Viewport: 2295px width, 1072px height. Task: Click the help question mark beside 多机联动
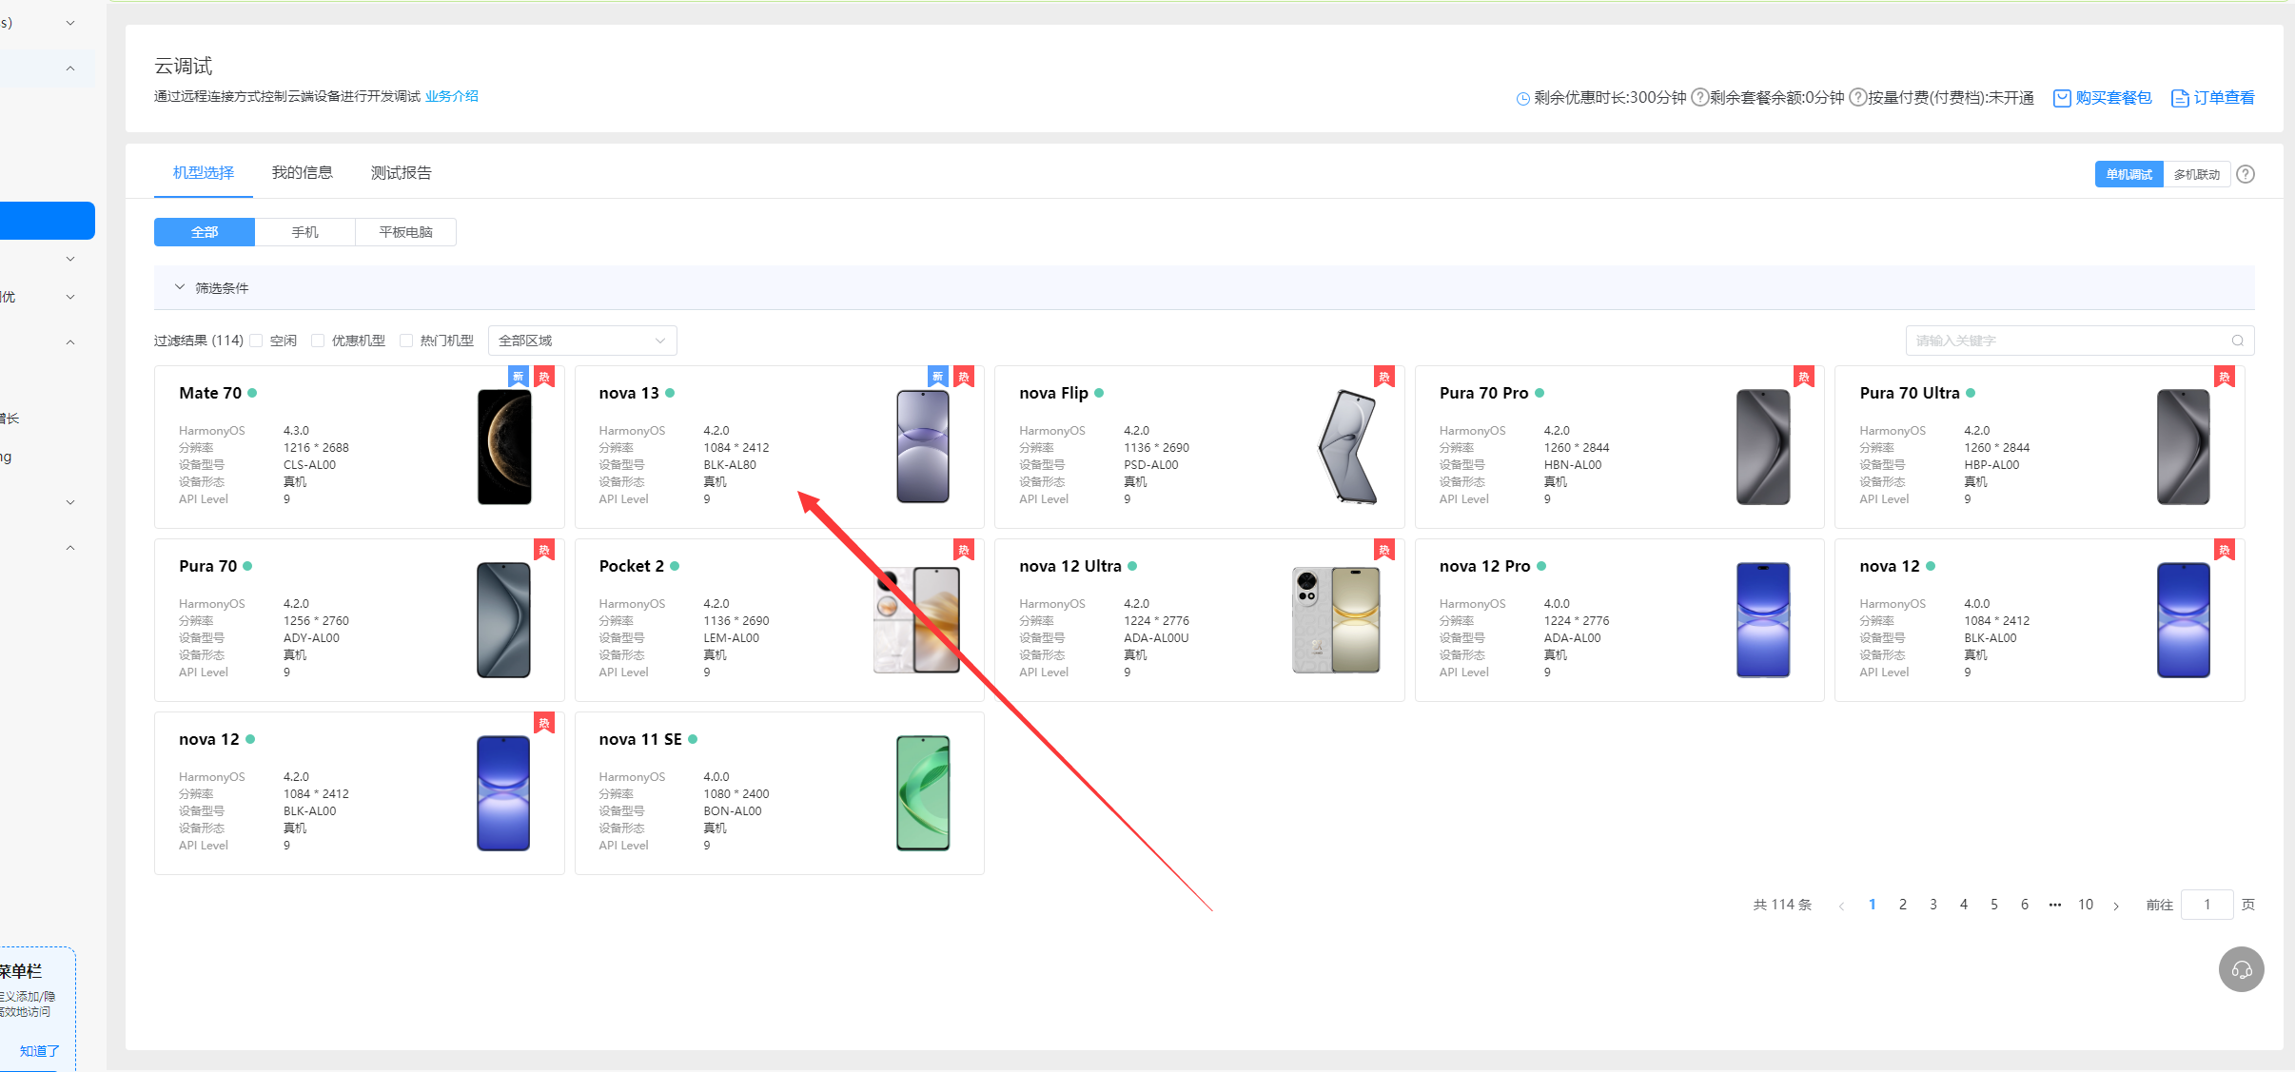point(2246,174)
